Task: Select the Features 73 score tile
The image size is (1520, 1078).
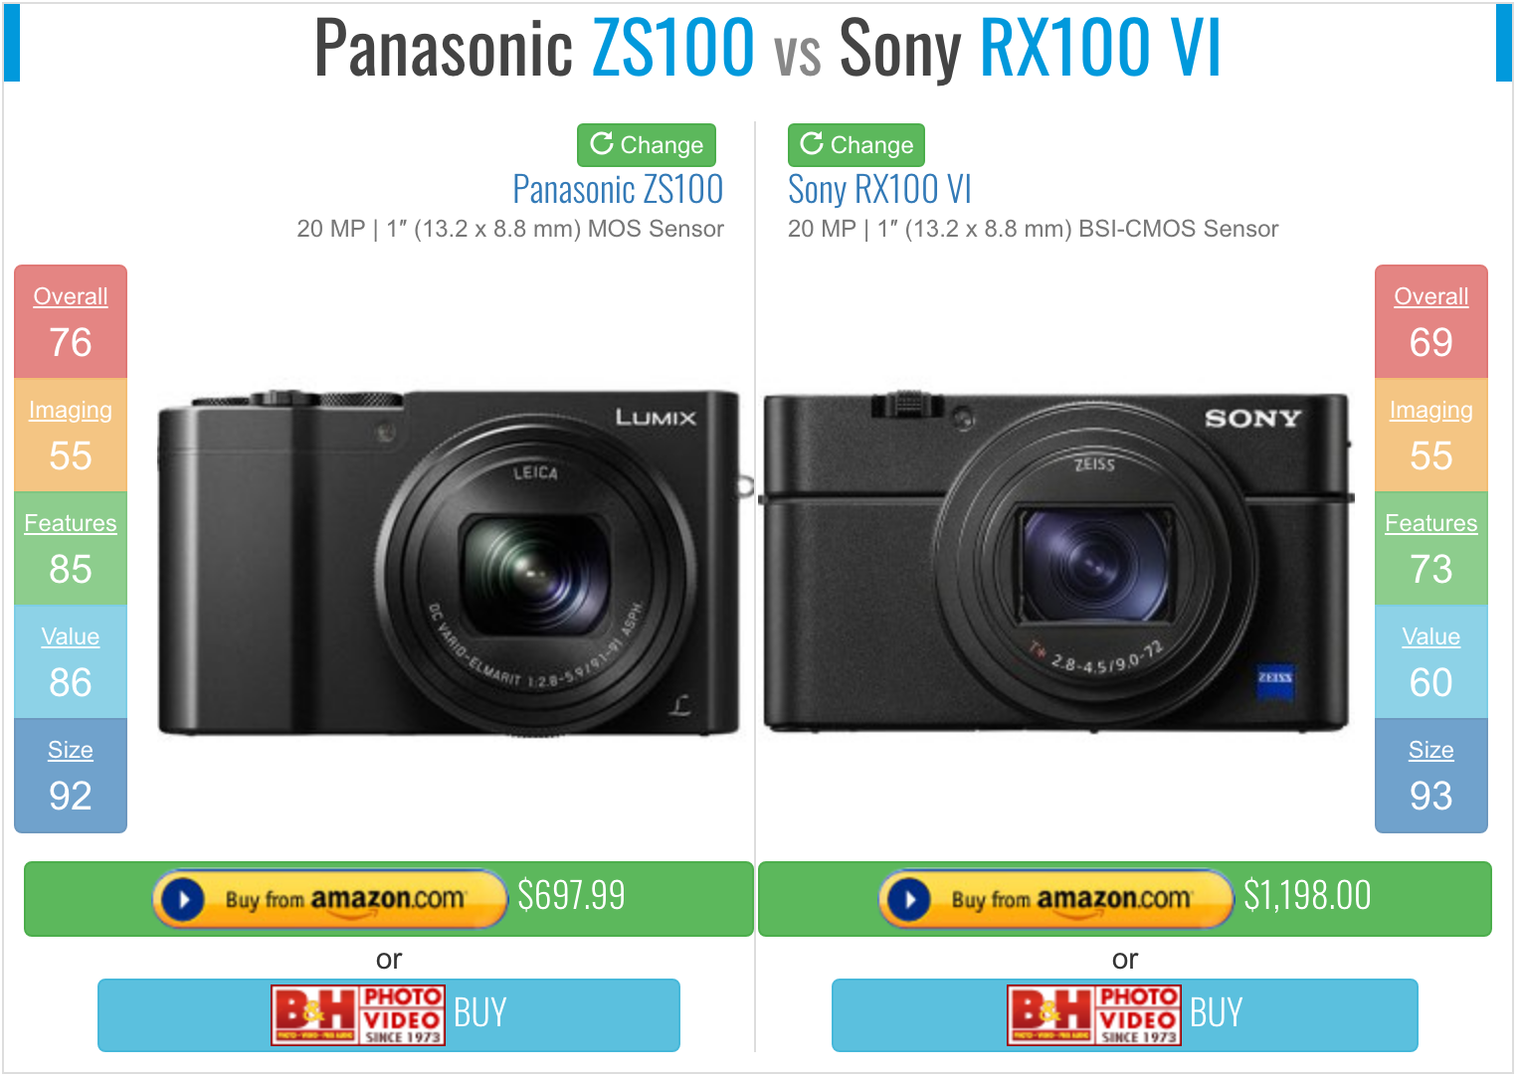Action: pos(1431,549)
